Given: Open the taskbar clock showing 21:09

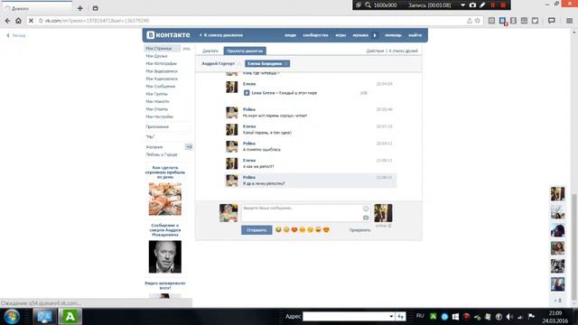Looking at the screenshot, I should pyautogui.click(x=555, y=317).
